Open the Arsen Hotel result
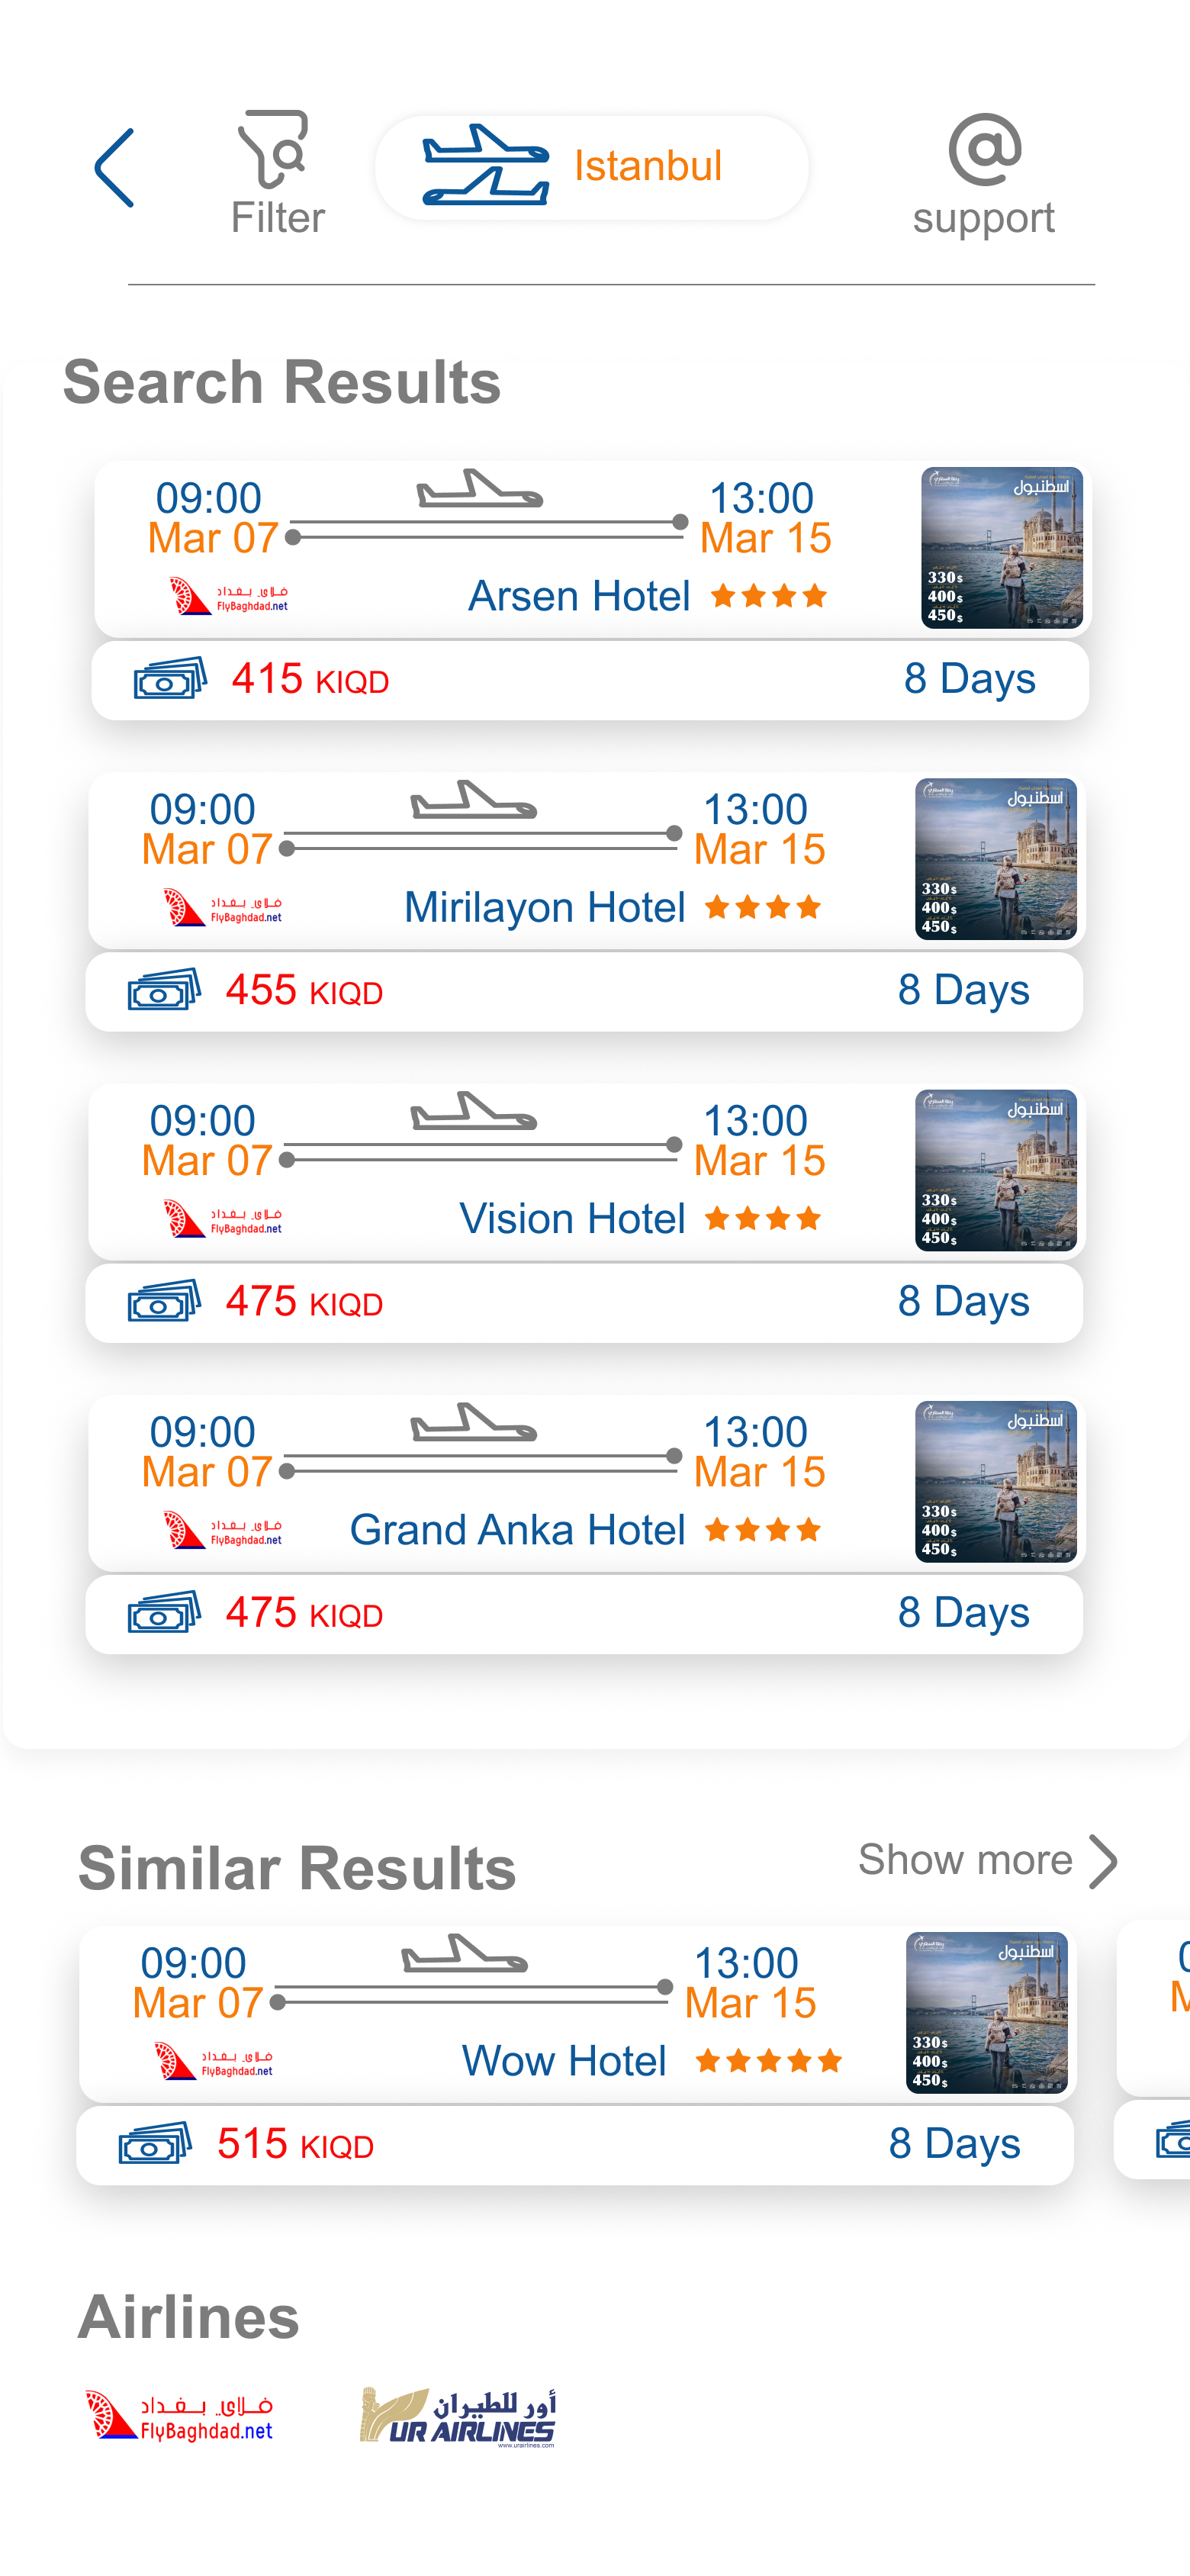 click(x=580, y=597)
